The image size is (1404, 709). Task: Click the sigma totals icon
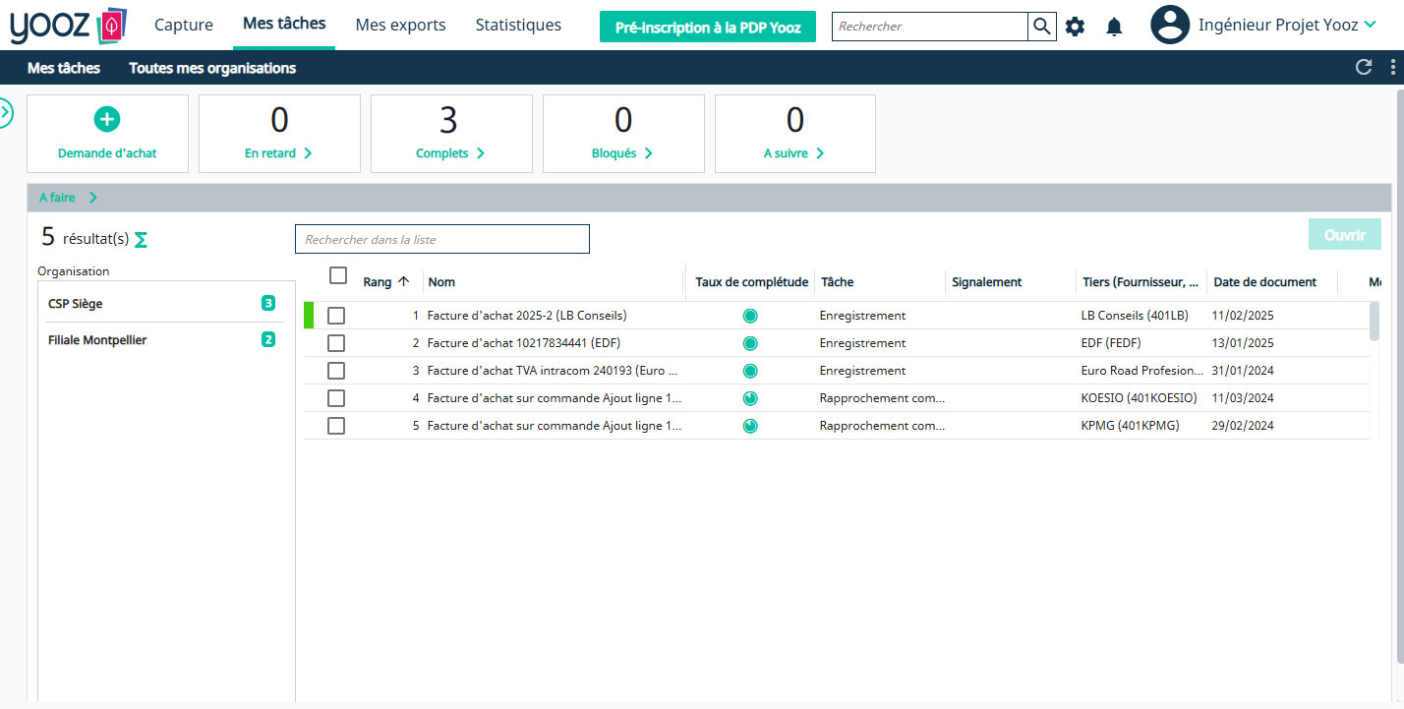click(x=141, y=239)
